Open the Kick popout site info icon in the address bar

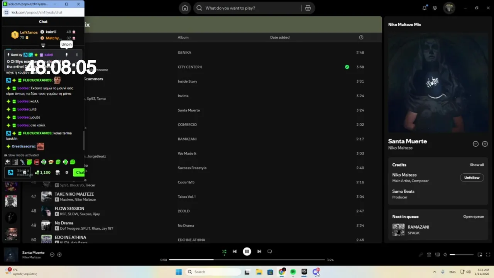pos(7,12)
